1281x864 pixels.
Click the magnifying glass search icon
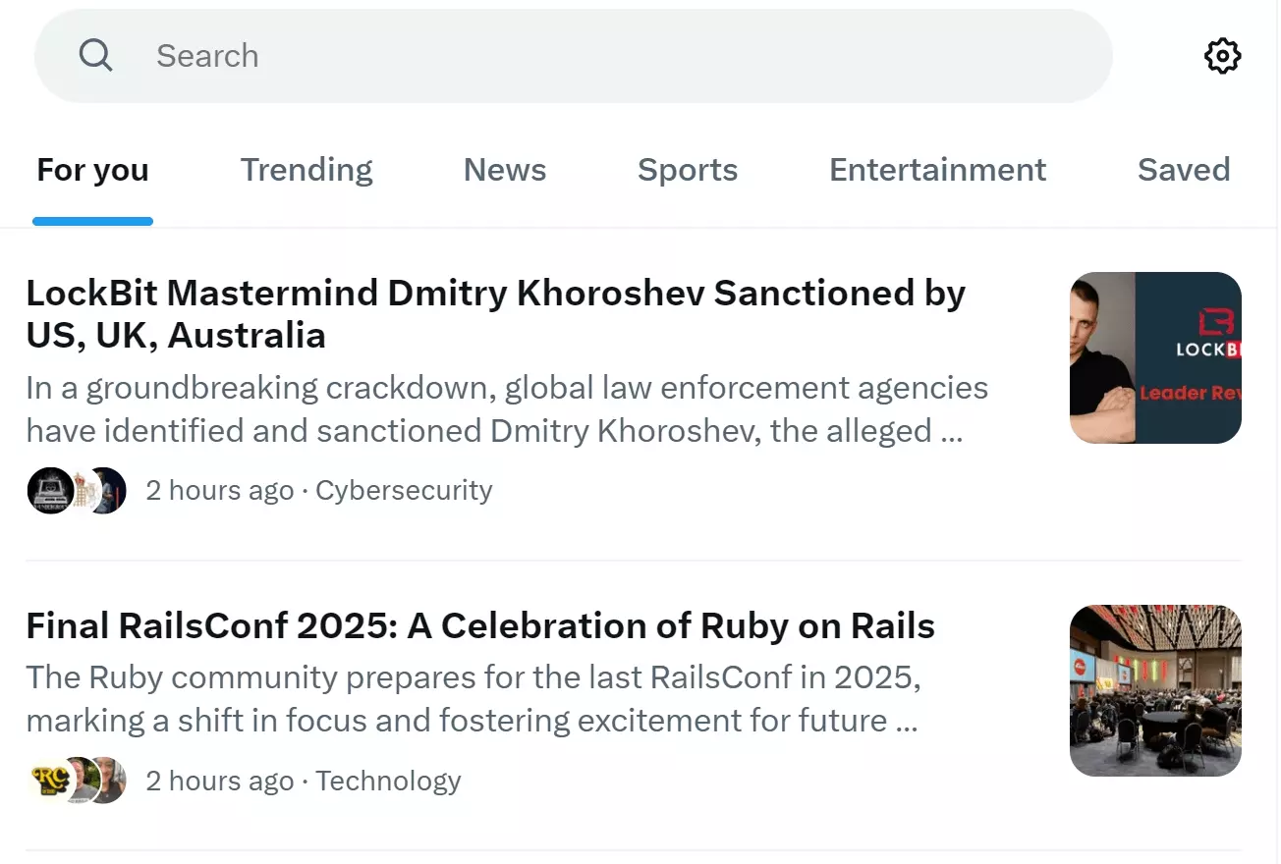click(95, 55)
